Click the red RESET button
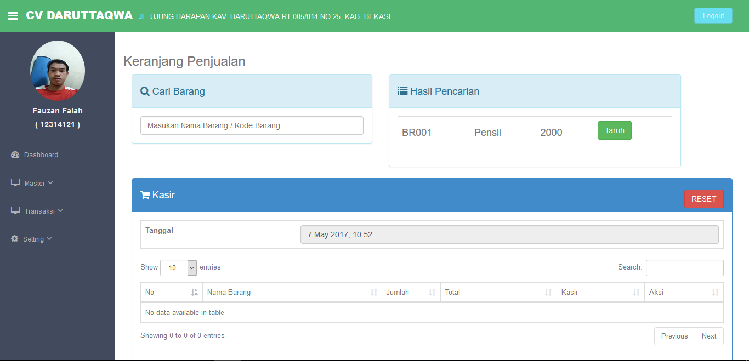 [x=703, y=199]
